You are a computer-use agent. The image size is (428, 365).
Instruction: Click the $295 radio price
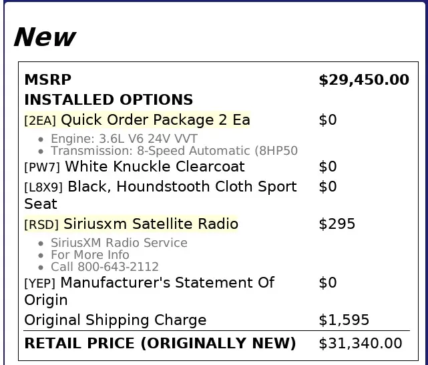point(337,224)
